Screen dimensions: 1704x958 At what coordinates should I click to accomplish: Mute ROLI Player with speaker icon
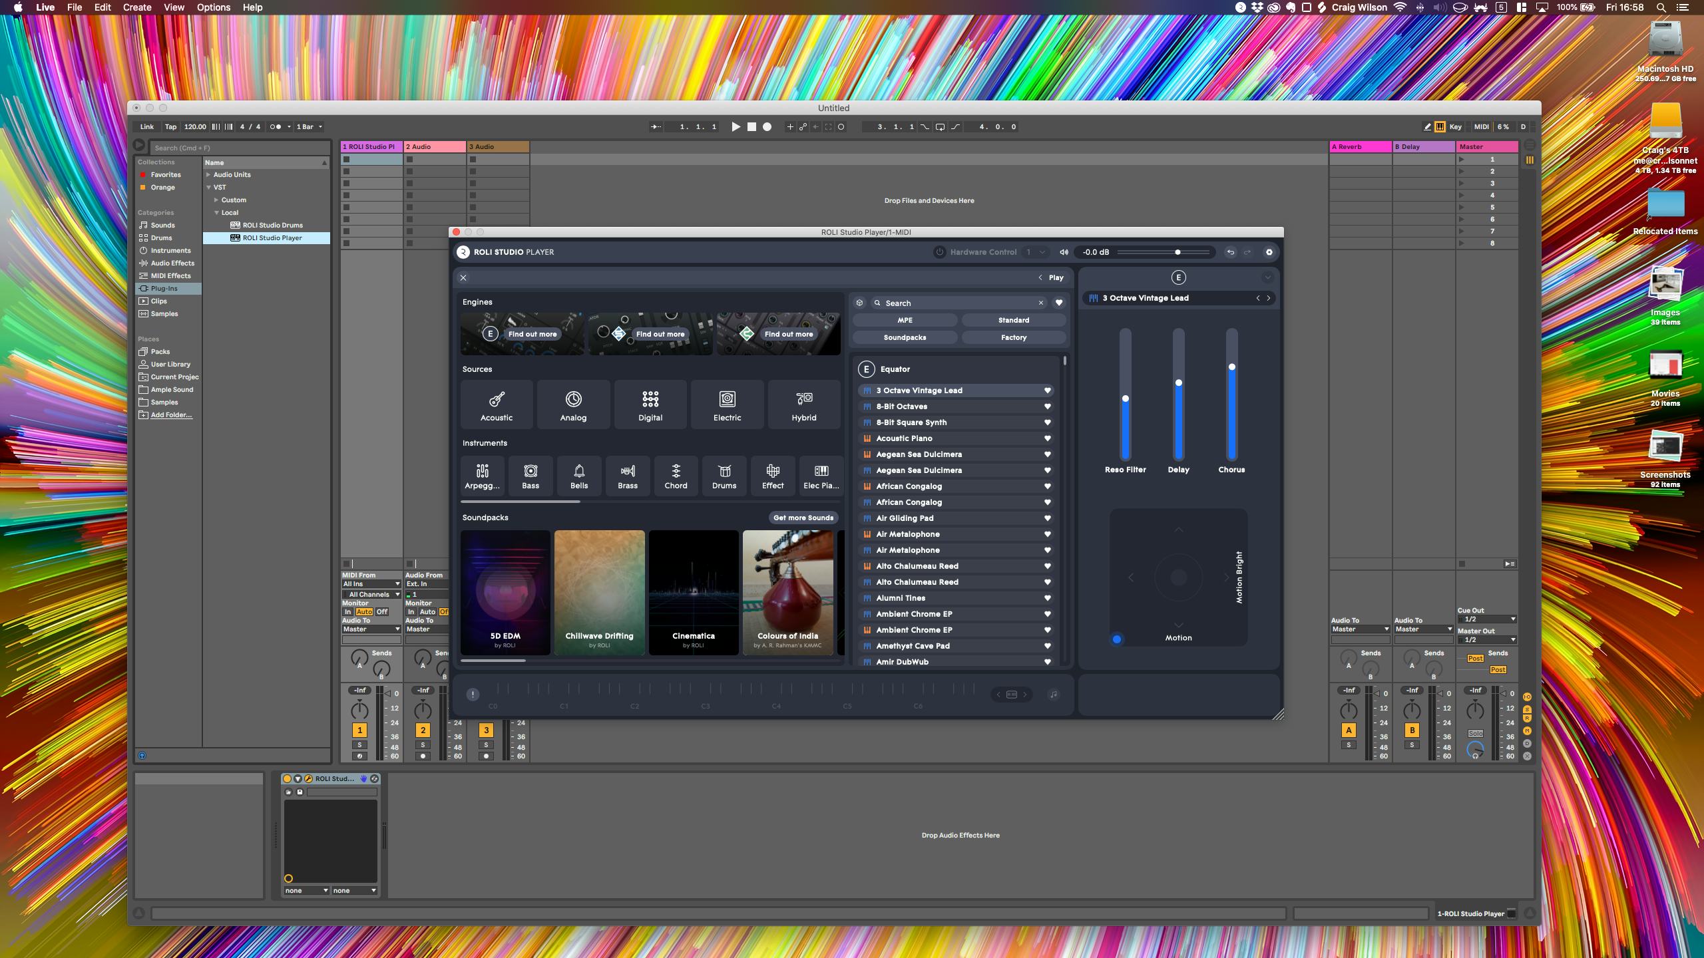pos(1064,252)
